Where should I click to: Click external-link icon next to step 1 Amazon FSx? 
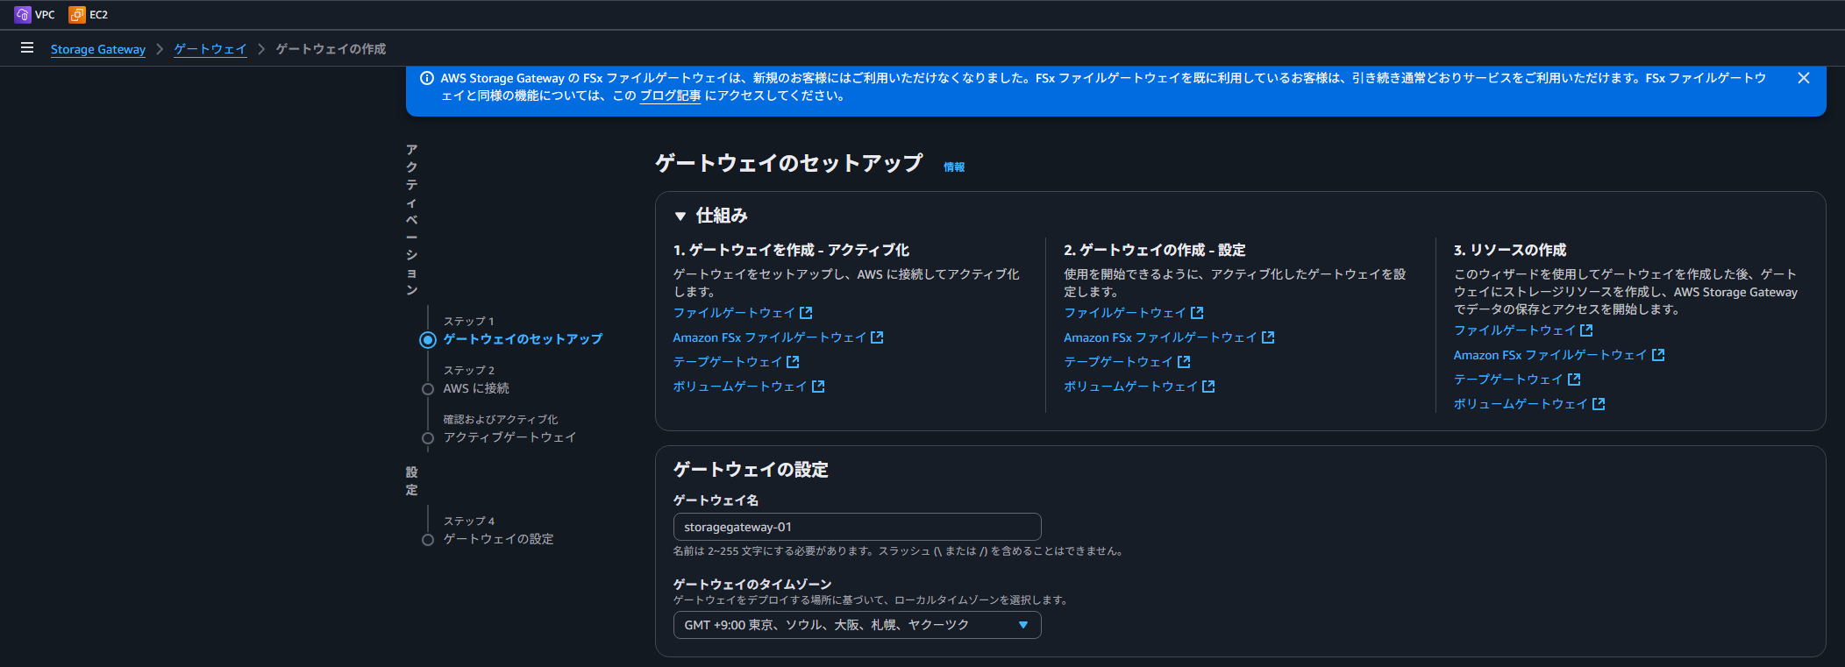point(877,337)
